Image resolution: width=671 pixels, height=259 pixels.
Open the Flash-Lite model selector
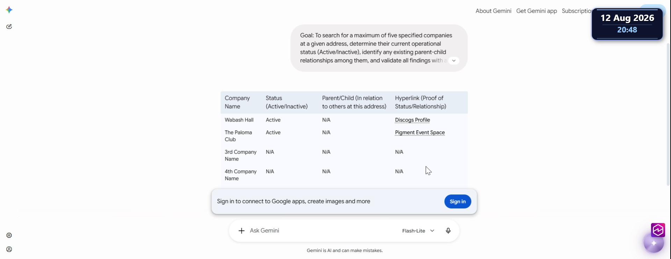(418, 231)
